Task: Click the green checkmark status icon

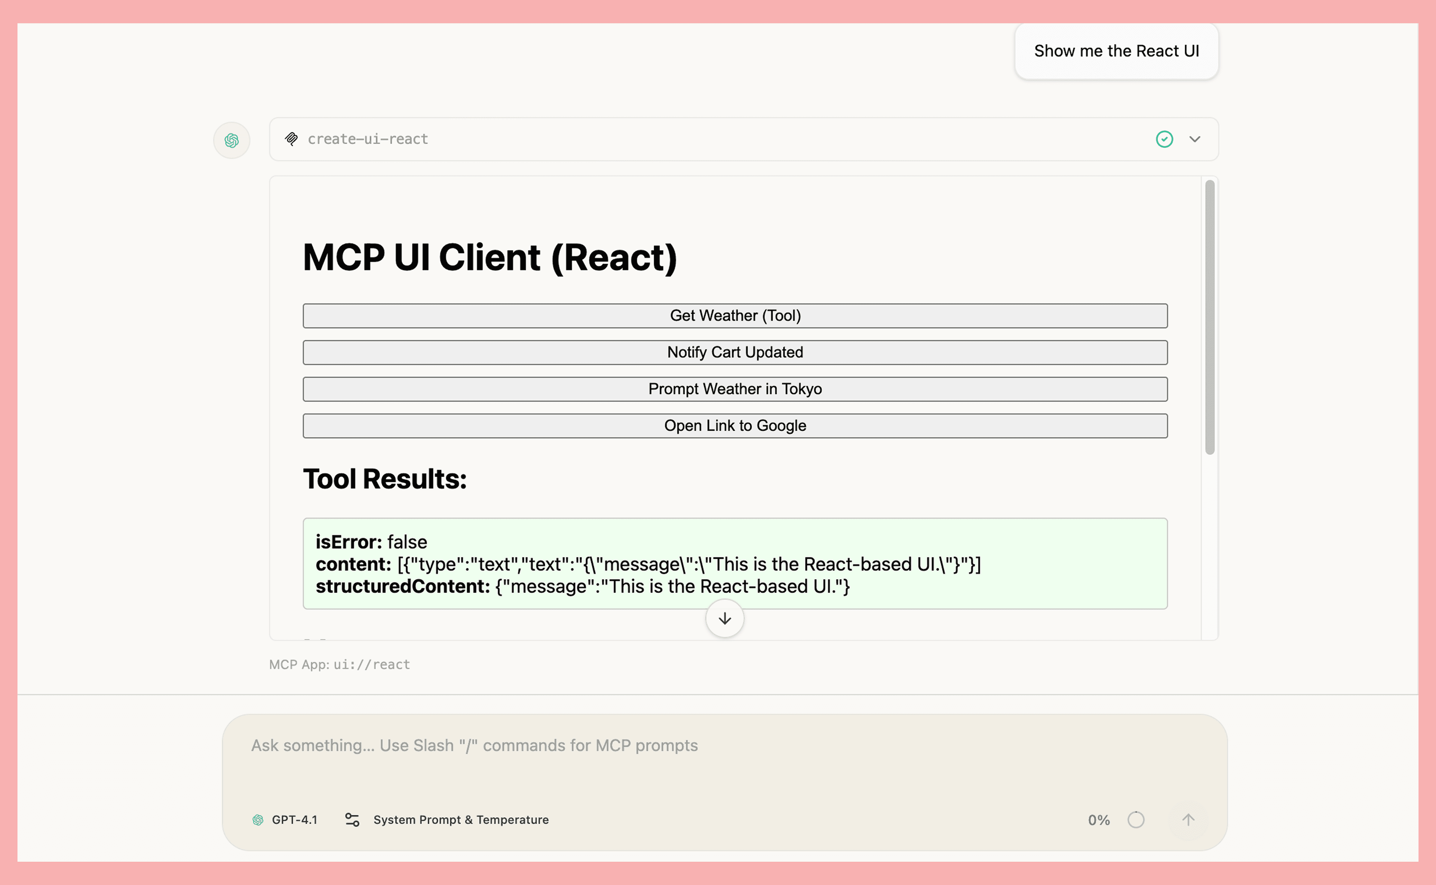Action: pyautogui.click(x=1165, y=139)
